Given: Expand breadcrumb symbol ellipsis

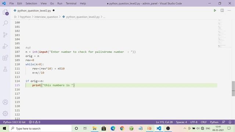Looking at the screenshot, I should (x=104, y=17).
